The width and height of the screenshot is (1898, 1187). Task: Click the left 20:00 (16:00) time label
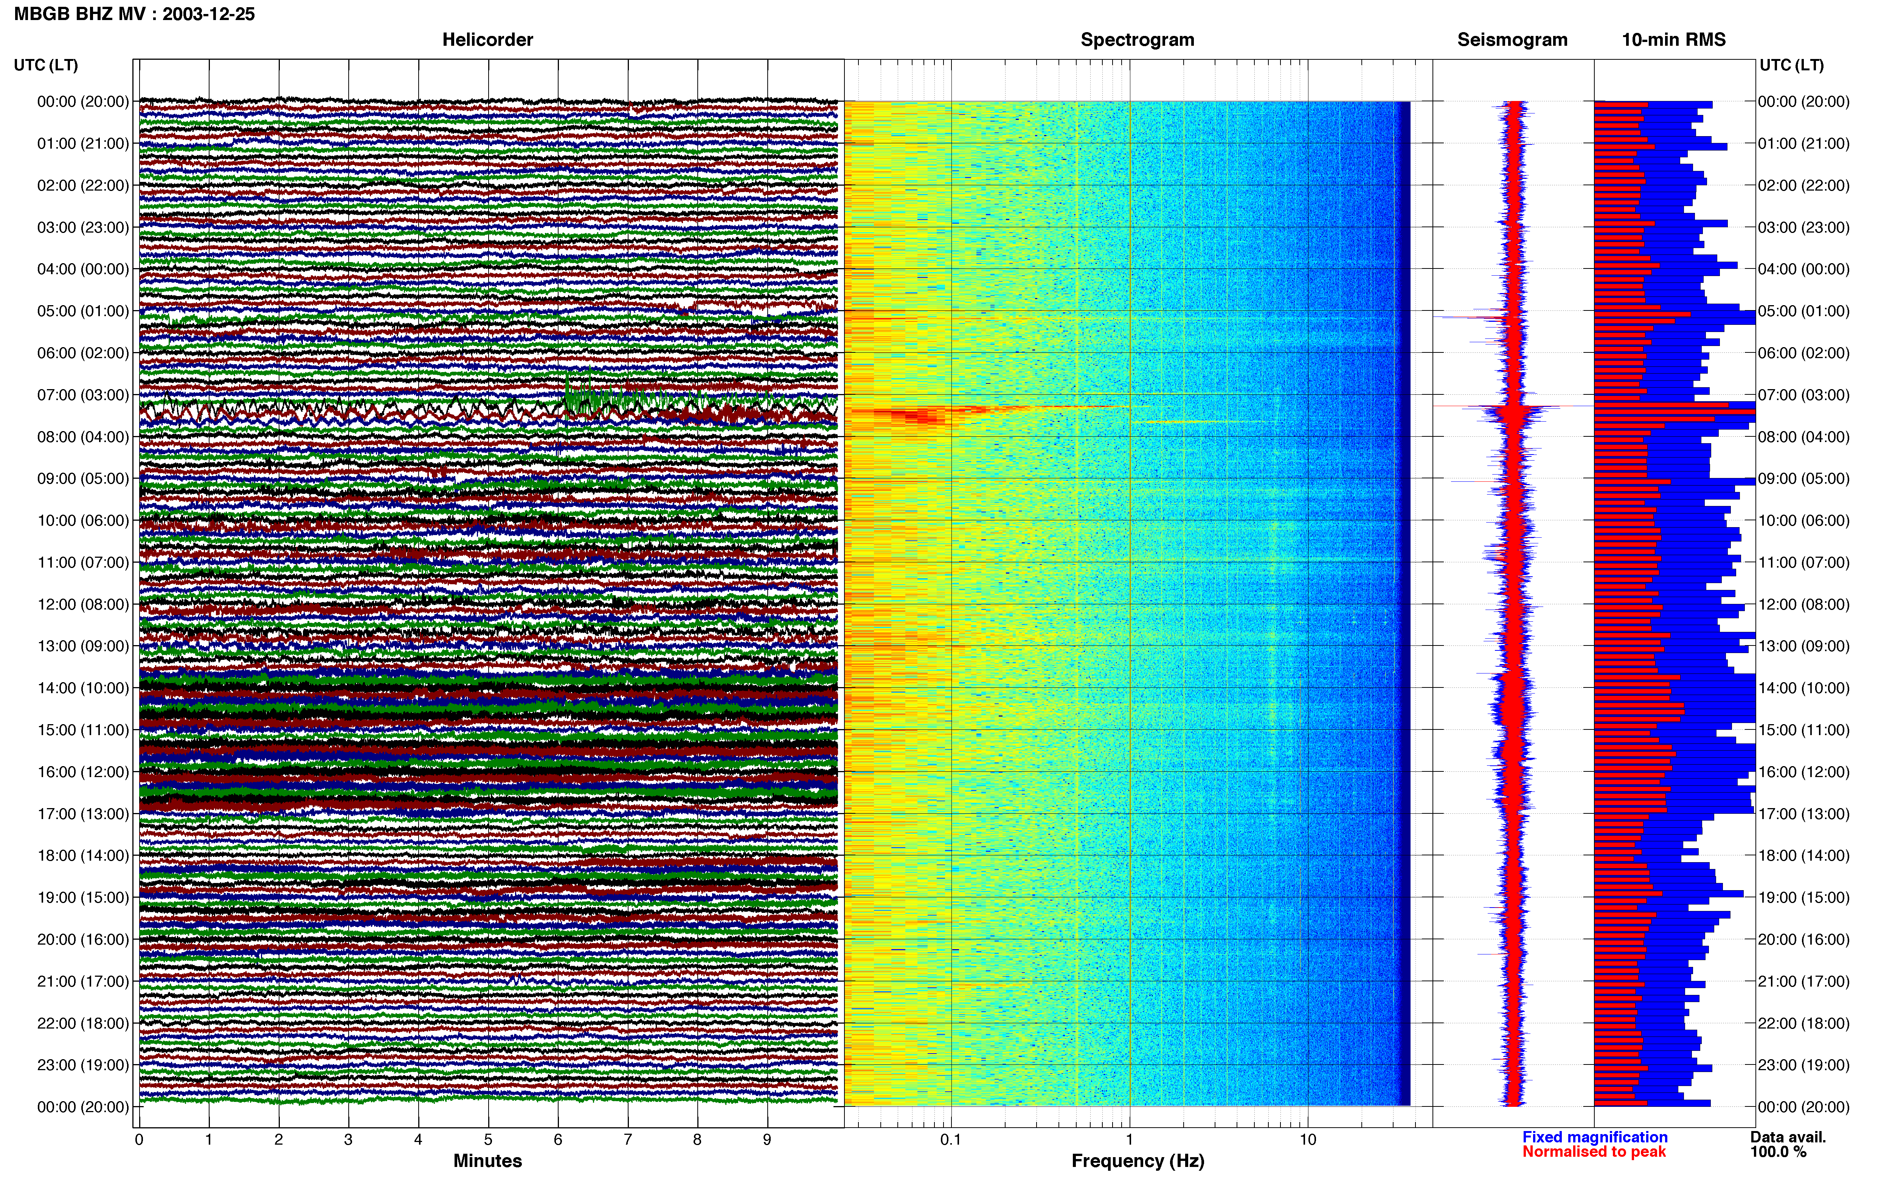[x=83, y=940]
